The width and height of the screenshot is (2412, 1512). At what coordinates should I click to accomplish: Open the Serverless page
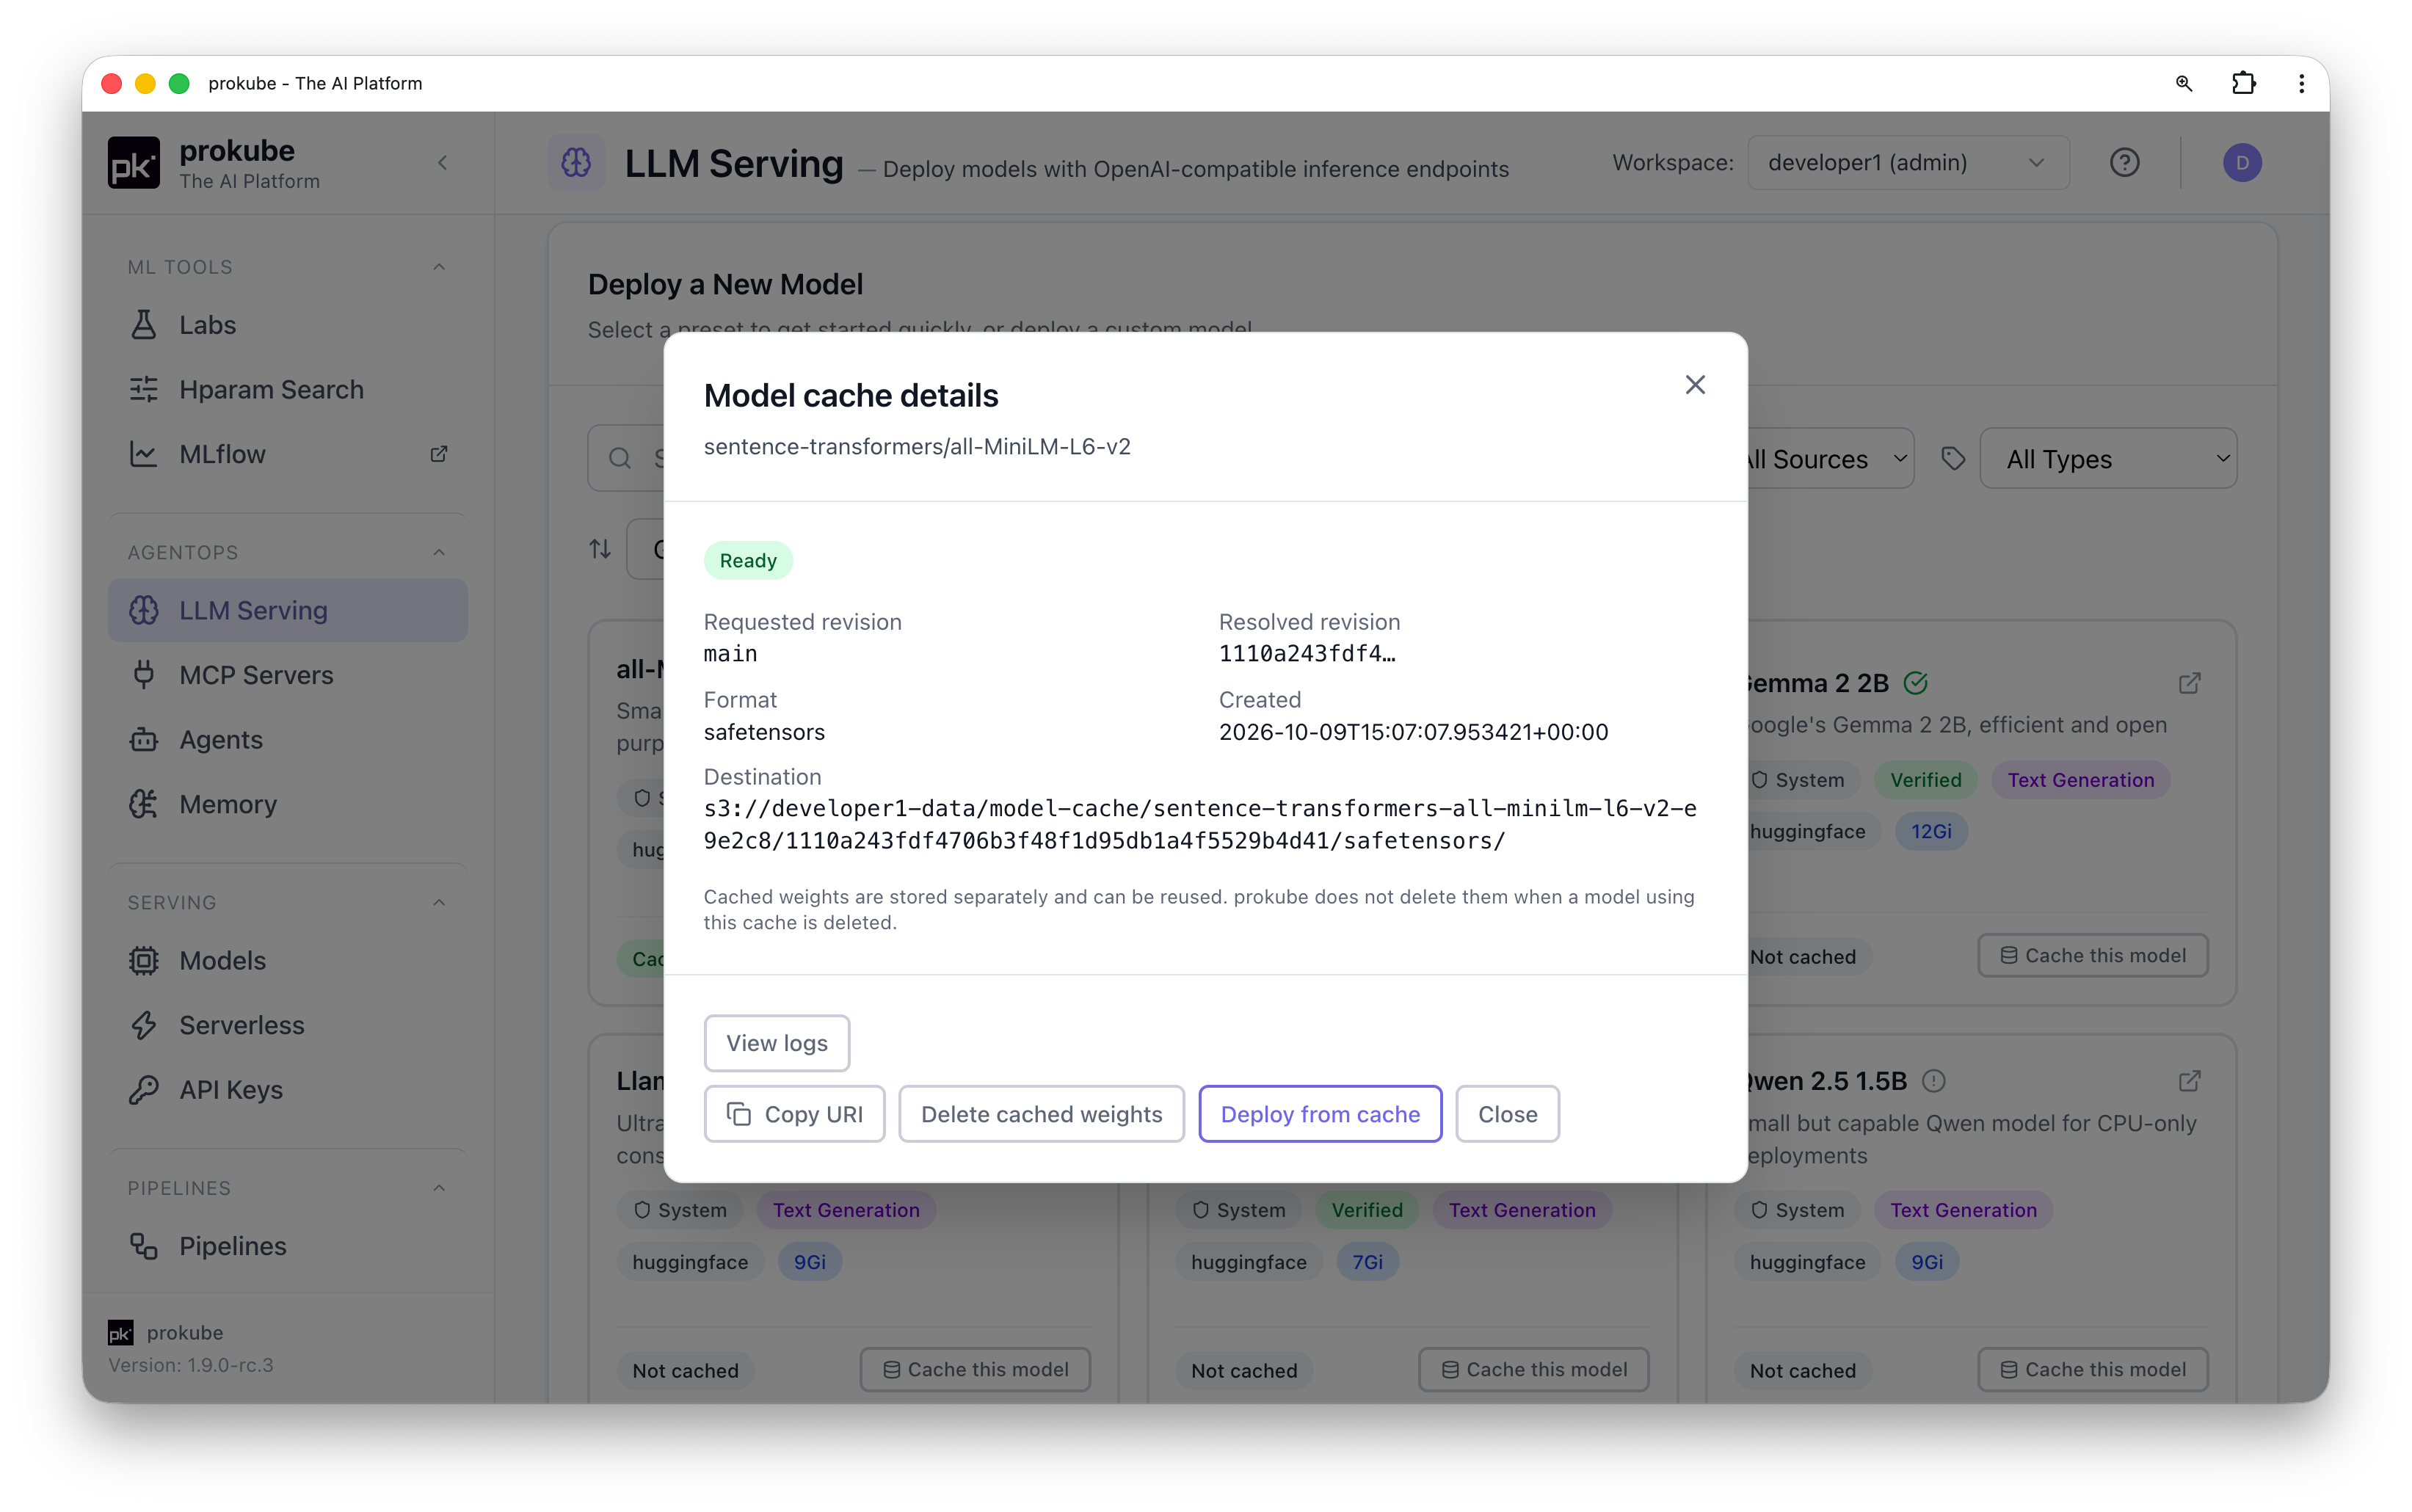coord(288,1025)
